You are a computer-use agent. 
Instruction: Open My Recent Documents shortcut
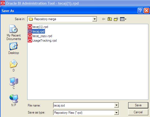tap(13, 32)
